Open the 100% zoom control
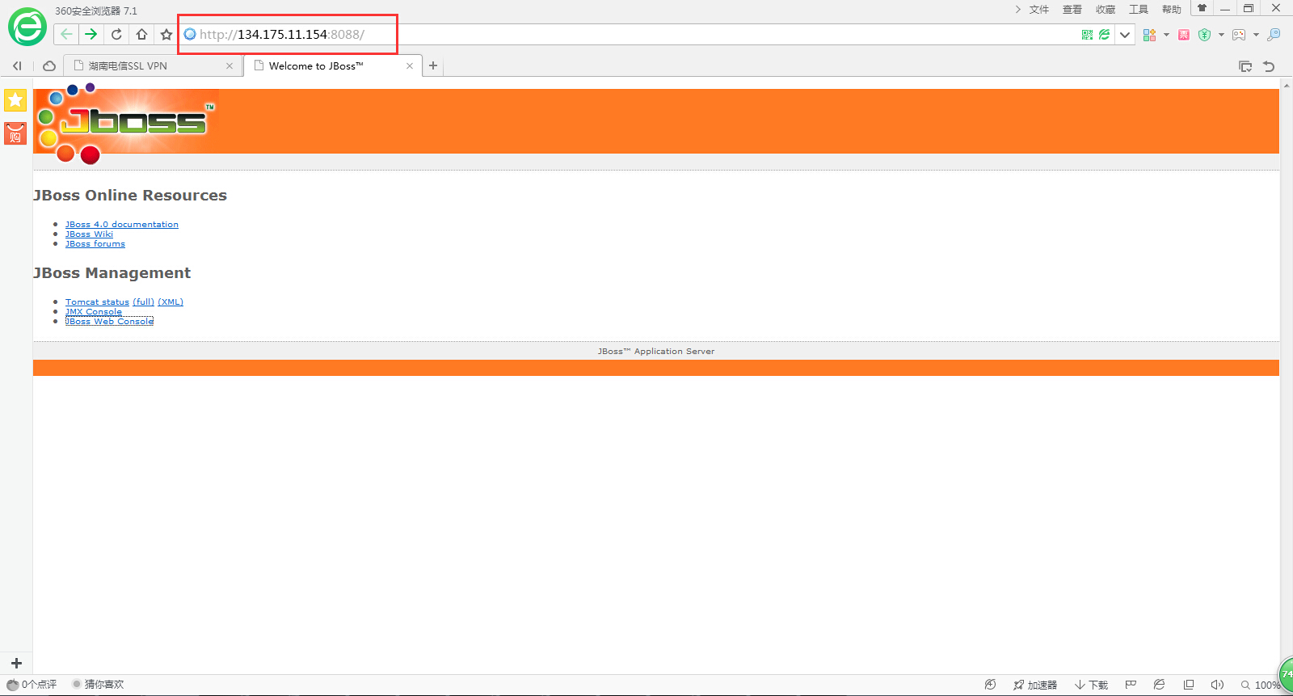Screen dimensions: 1293x696 [x=1261, y=685]
